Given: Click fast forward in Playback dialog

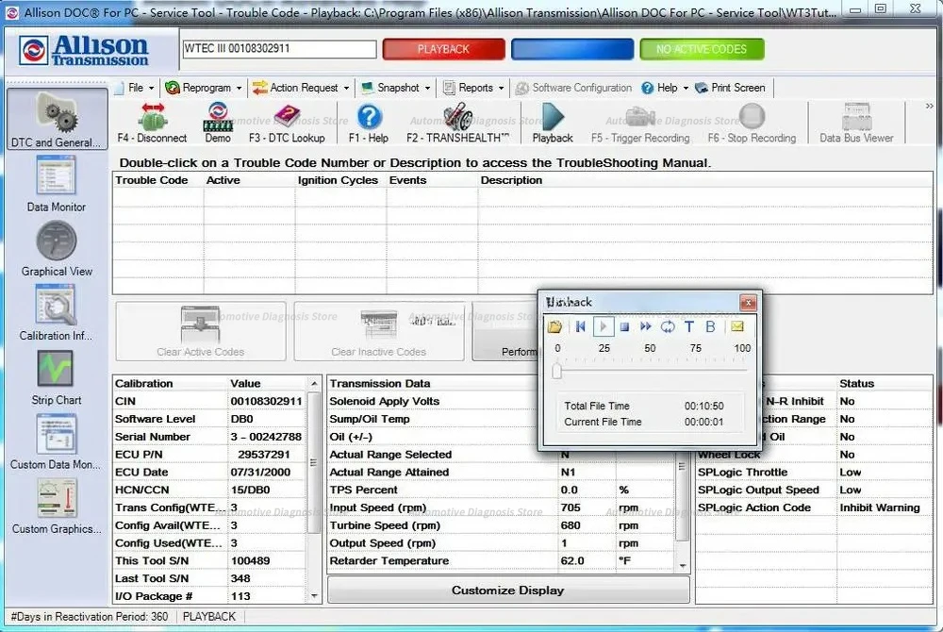Looking at the screenshot, I should [645, 326].
